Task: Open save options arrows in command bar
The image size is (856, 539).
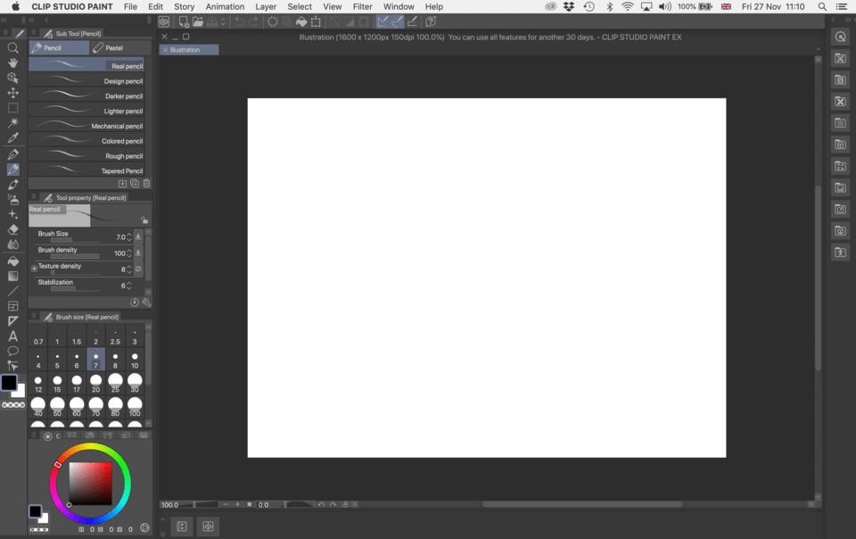Action: coord(223,21)
